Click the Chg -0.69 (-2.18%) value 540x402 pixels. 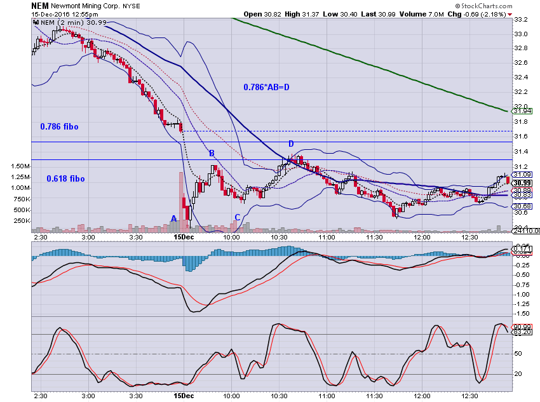coord(476,15)
